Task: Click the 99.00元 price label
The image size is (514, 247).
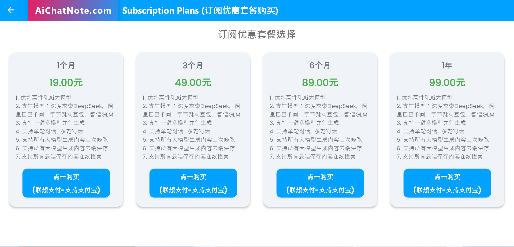Action: tap(447, 82)
